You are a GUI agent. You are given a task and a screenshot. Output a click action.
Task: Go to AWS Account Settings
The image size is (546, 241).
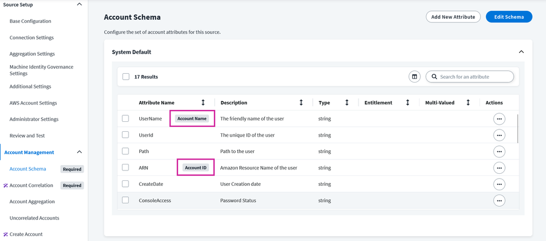[33, 103]
